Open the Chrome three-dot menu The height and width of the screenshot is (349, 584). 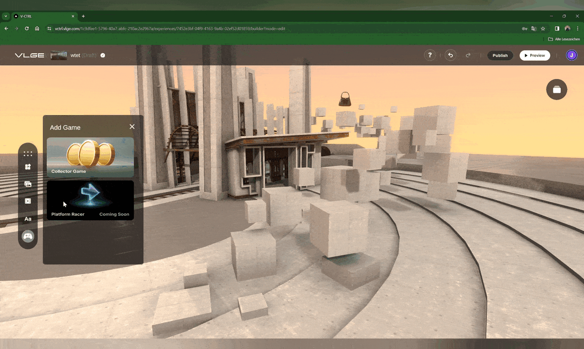[578, 28]
